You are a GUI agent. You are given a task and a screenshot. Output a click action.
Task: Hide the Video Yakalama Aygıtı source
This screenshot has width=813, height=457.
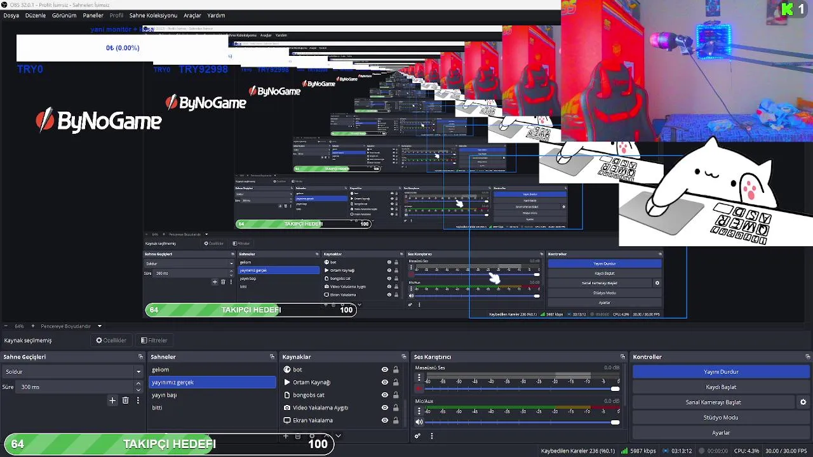pyautogui.click(x=384, y=407)
